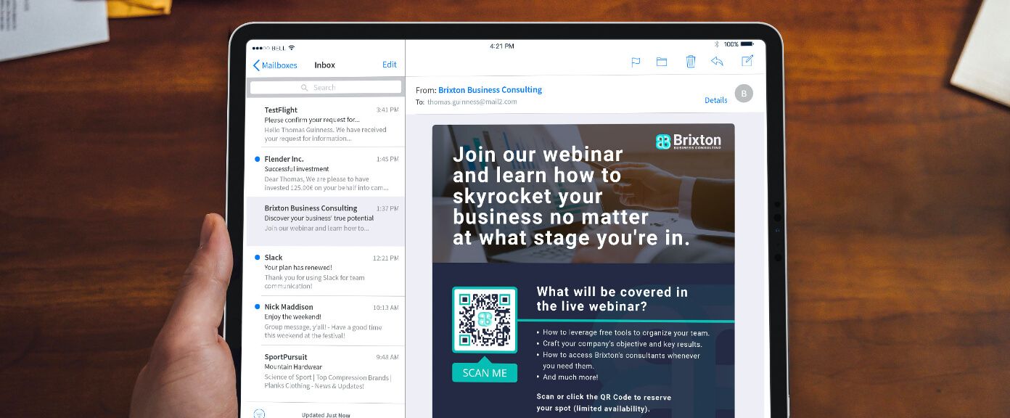Tap the Bluetooth icon in the status bar
1010x418 pixels.
[x=716, y=44]
